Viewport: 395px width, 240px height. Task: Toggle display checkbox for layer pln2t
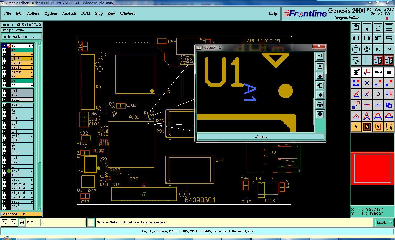(x=4, y=59)
